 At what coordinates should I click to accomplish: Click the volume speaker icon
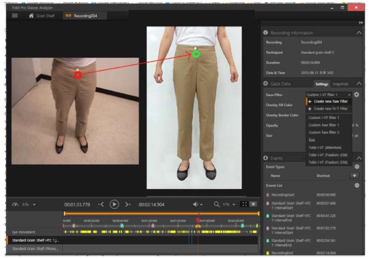pyautogui.click(x=196, y=204)
